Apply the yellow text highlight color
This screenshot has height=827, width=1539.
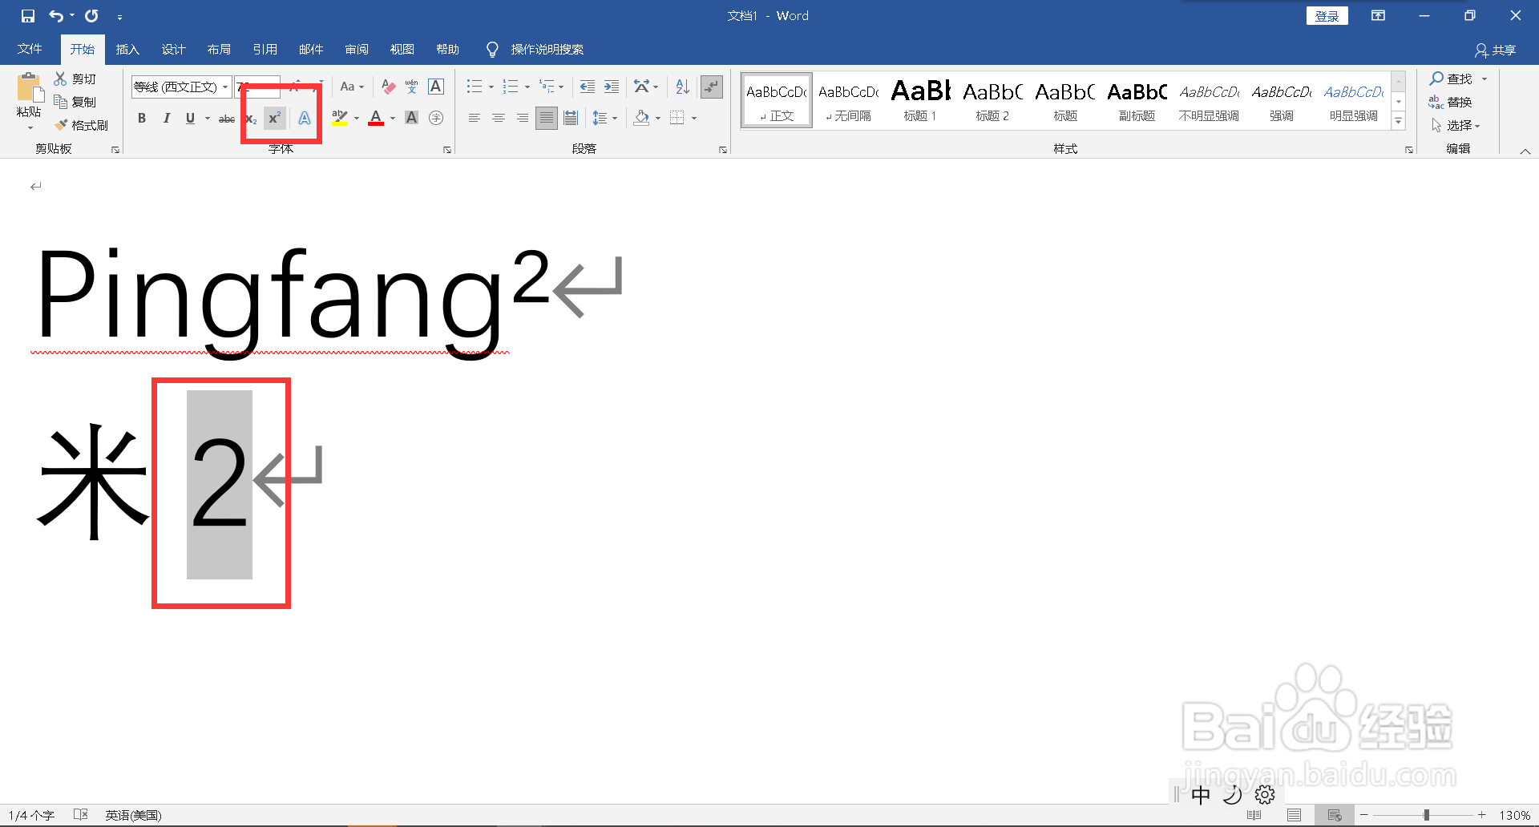coord(340,118)
